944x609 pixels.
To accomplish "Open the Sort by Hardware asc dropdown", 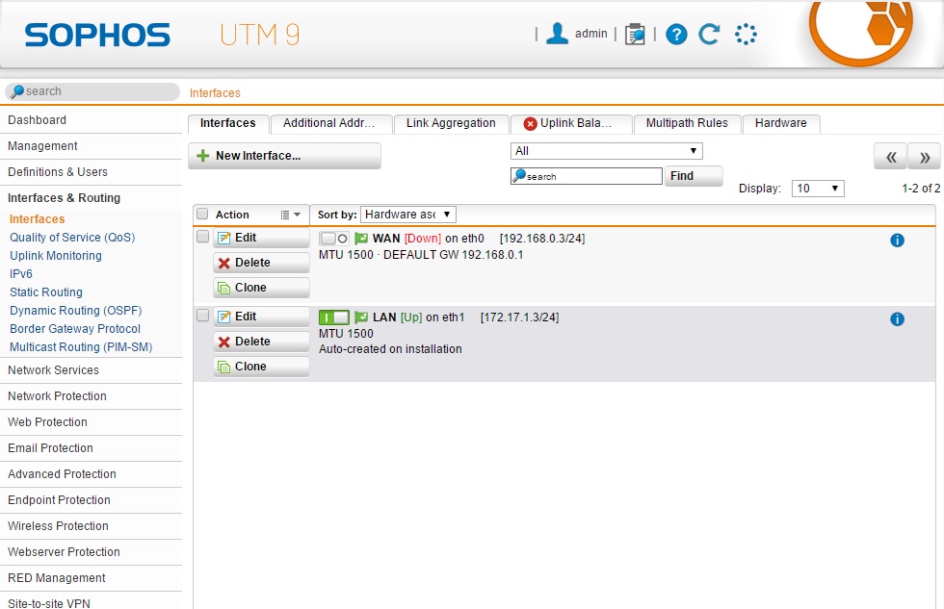I will click(x=408, y=214).
